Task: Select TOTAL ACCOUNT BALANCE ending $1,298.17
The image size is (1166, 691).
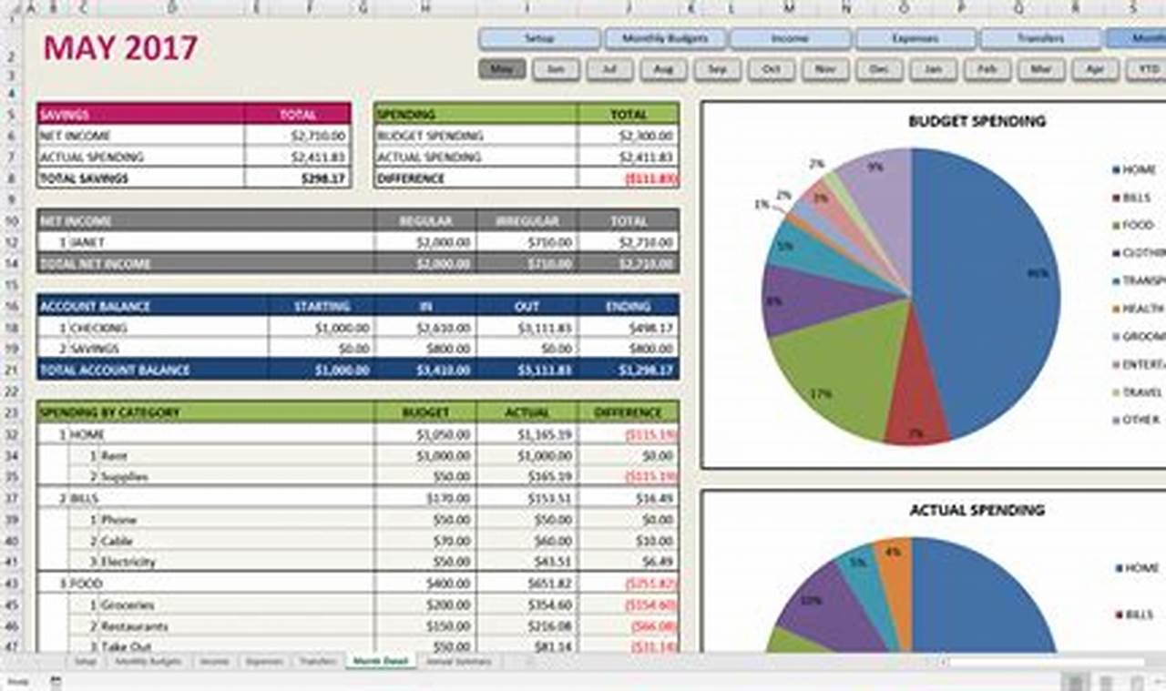Action: click(629, 370)
